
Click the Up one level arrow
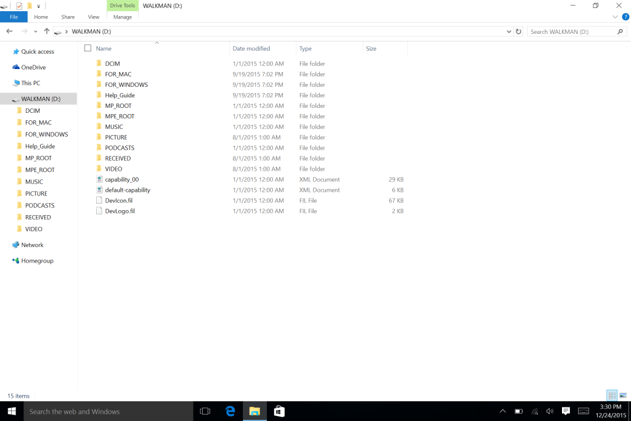[47, 31]
